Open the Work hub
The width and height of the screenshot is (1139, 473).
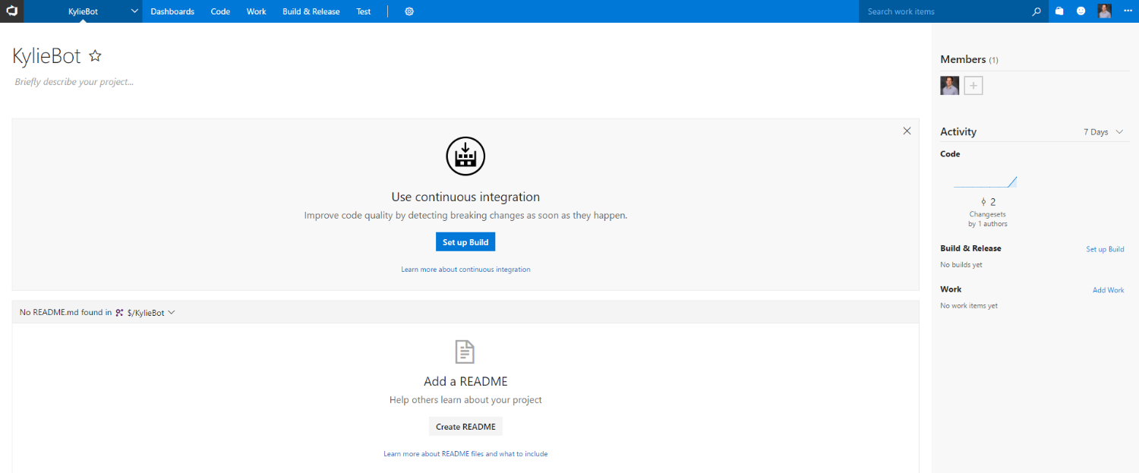pyautogui.click(x=257, y=11)
